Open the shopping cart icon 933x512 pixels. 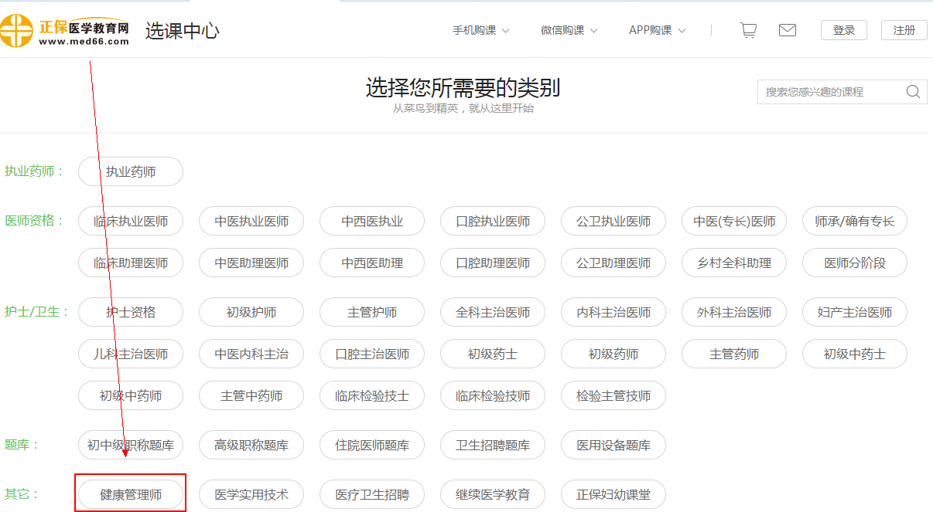pyautogui.click(x=747, y=30)
